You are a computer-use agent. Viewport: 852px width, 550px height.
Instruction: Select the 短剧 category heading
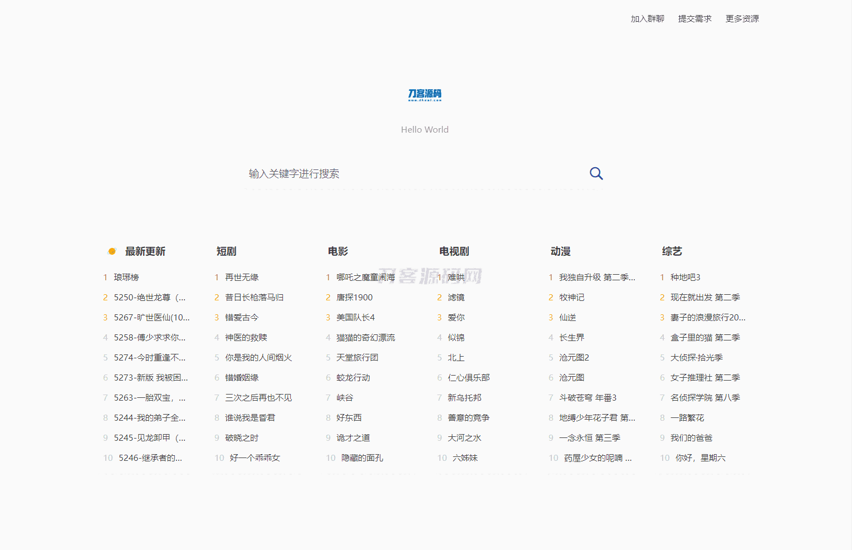226,251
